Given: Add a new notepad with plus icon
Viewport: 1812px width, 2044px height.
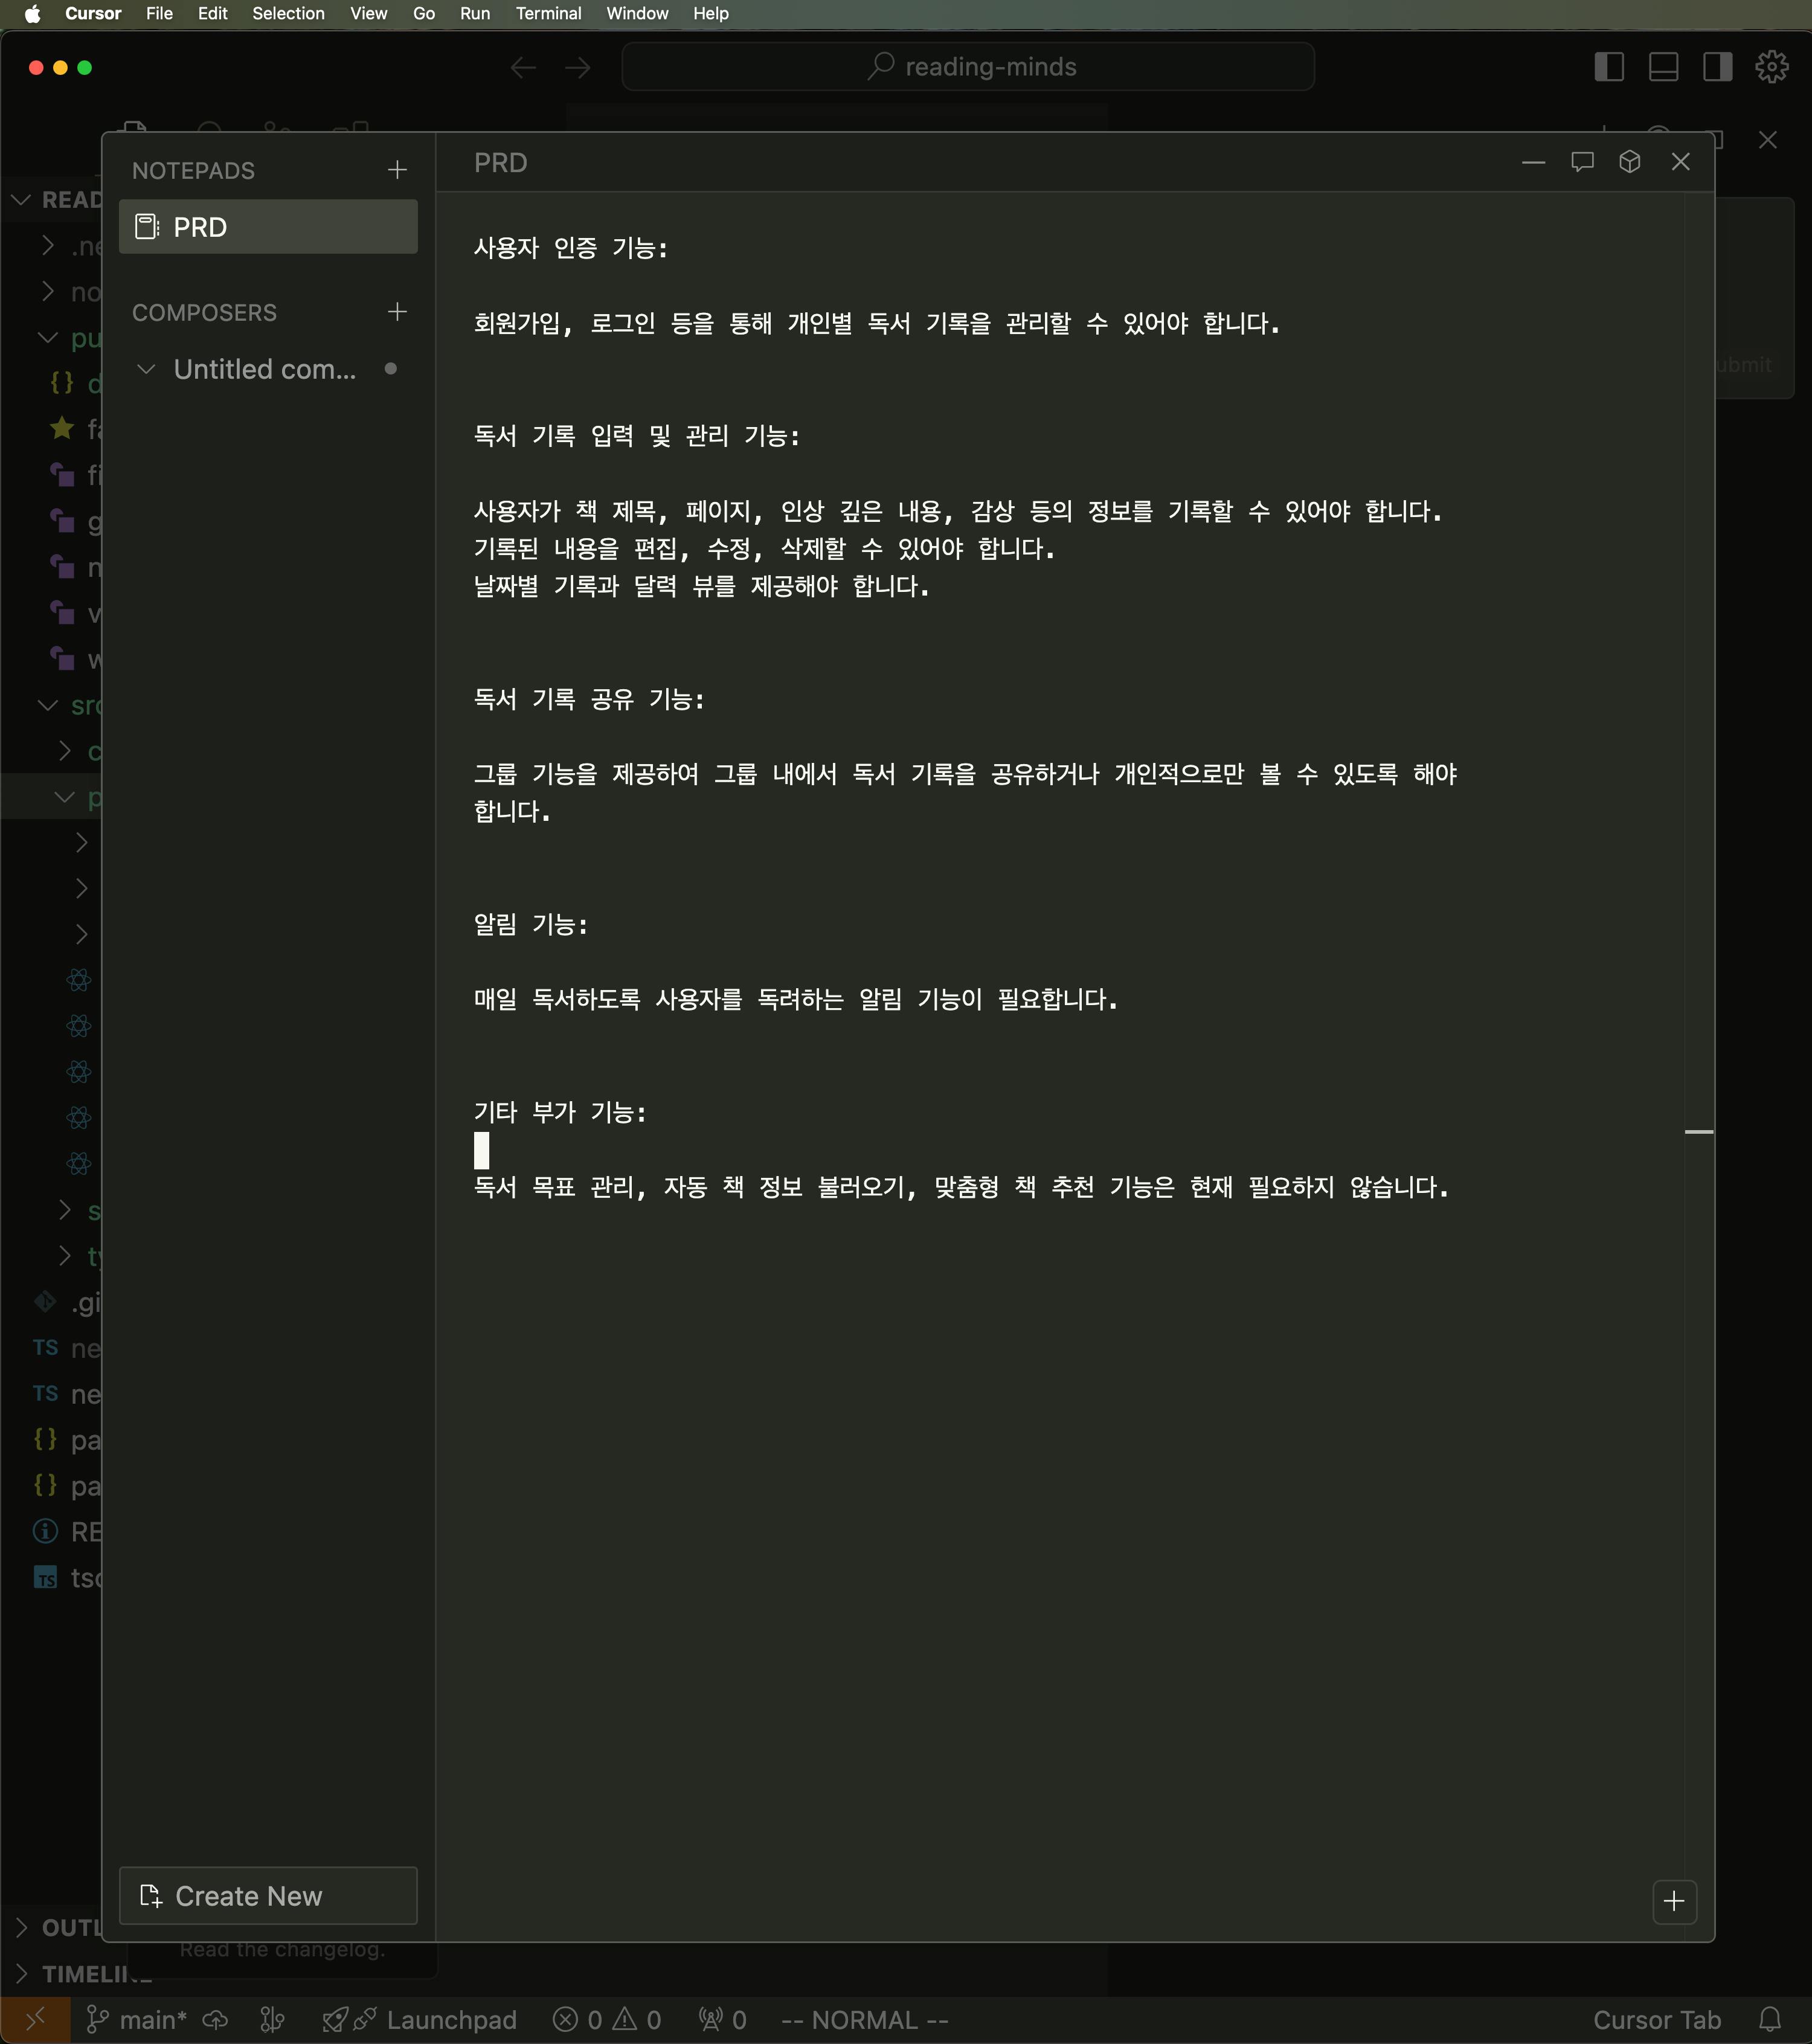Looking at the screenshot, I should click(x=397, y=170).
